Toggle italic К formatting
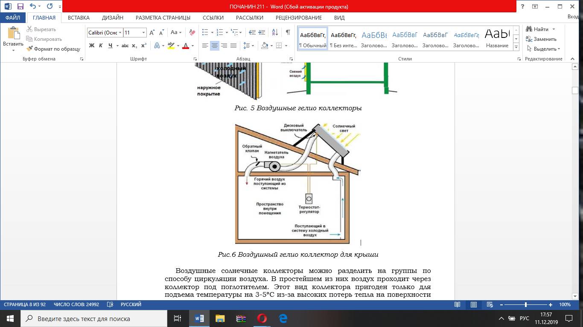 click(x=101, y=46)
